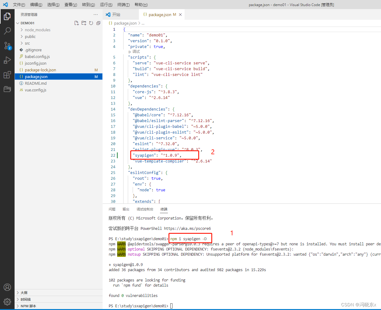Click line number 14 in gutter
This screenshot has width=381, height=310.
113,109
